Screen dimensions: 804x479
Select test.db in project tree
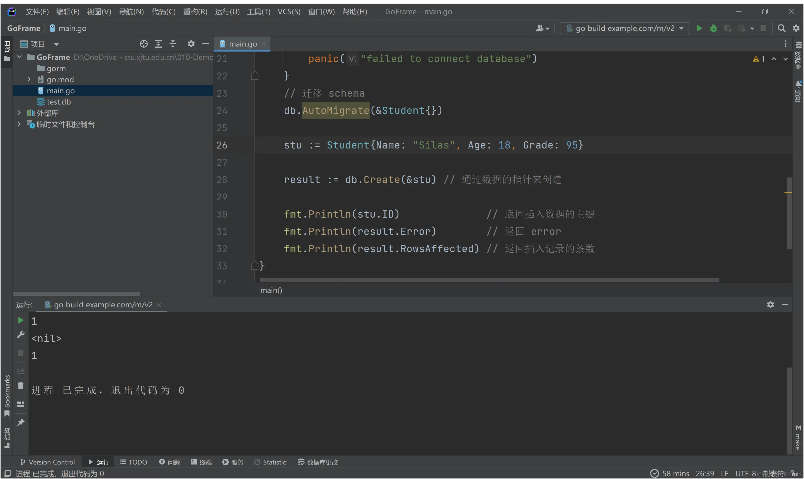(59, 102)
